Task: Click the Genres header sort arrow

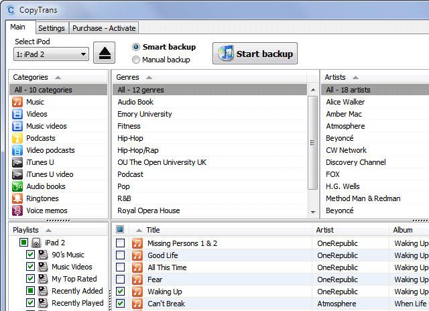Action: pos(149,77)
